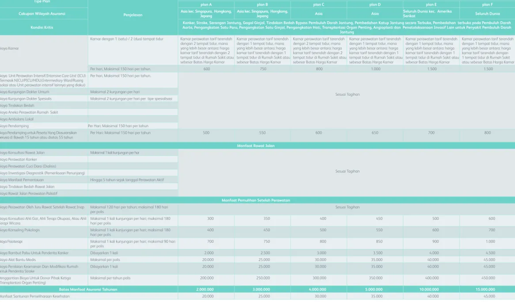The image size is (515, 302).
Task: Click the plan E column header
Action: click(x=431, y=4)
